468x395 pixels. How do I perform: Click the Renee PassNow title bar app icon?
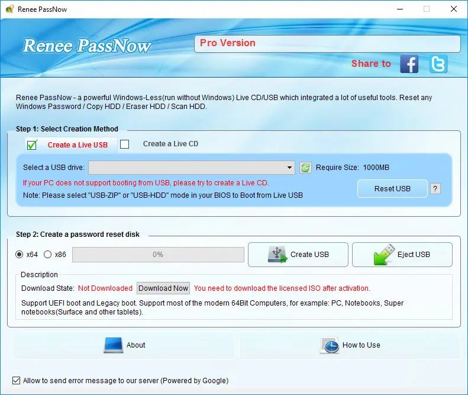[x=10, y=9]
